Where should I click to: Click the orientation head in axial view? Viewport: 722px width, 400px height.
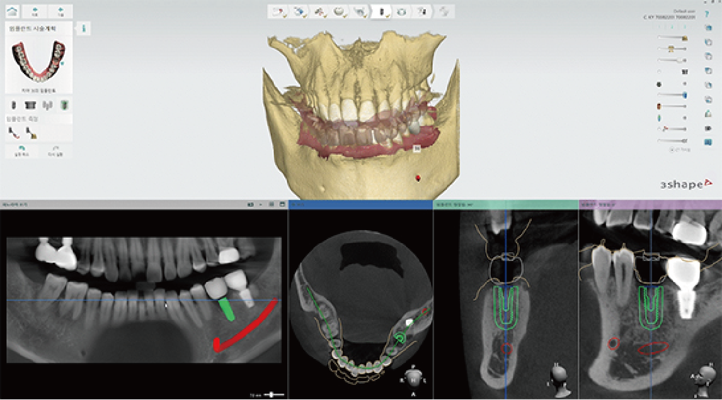[x=413, y=378]
